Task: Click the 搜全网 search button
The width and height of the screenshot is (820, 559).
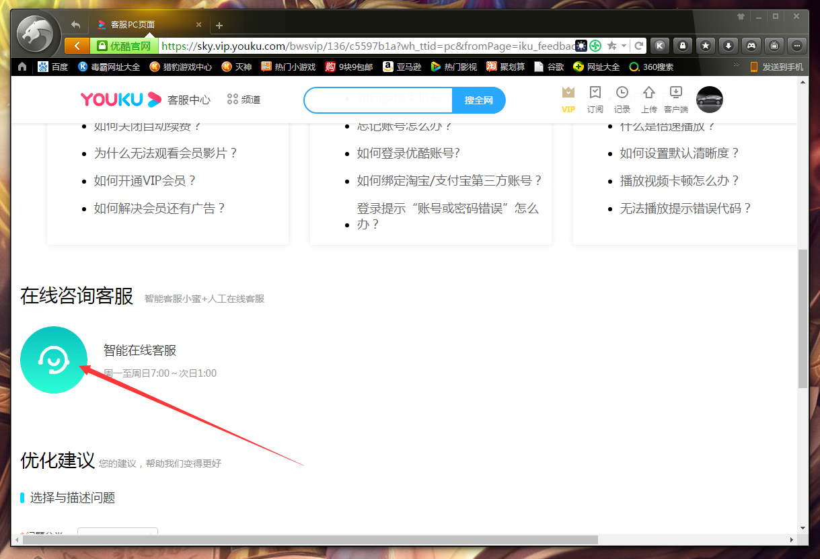Action: pyautogui.click(x=479, y=100)
